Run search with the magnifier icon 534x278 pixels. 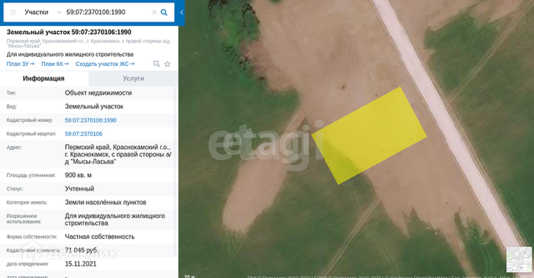[164, 12]
